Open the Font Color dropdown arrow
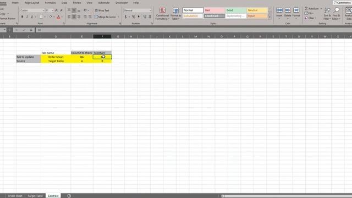The width and height of the screenshot is (352, 198). pyautogui.click(x=62, y=17)
